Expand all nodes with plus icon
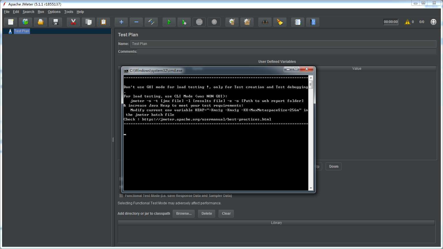Viewport: 443px width, 249px height. tap(121, 22)
